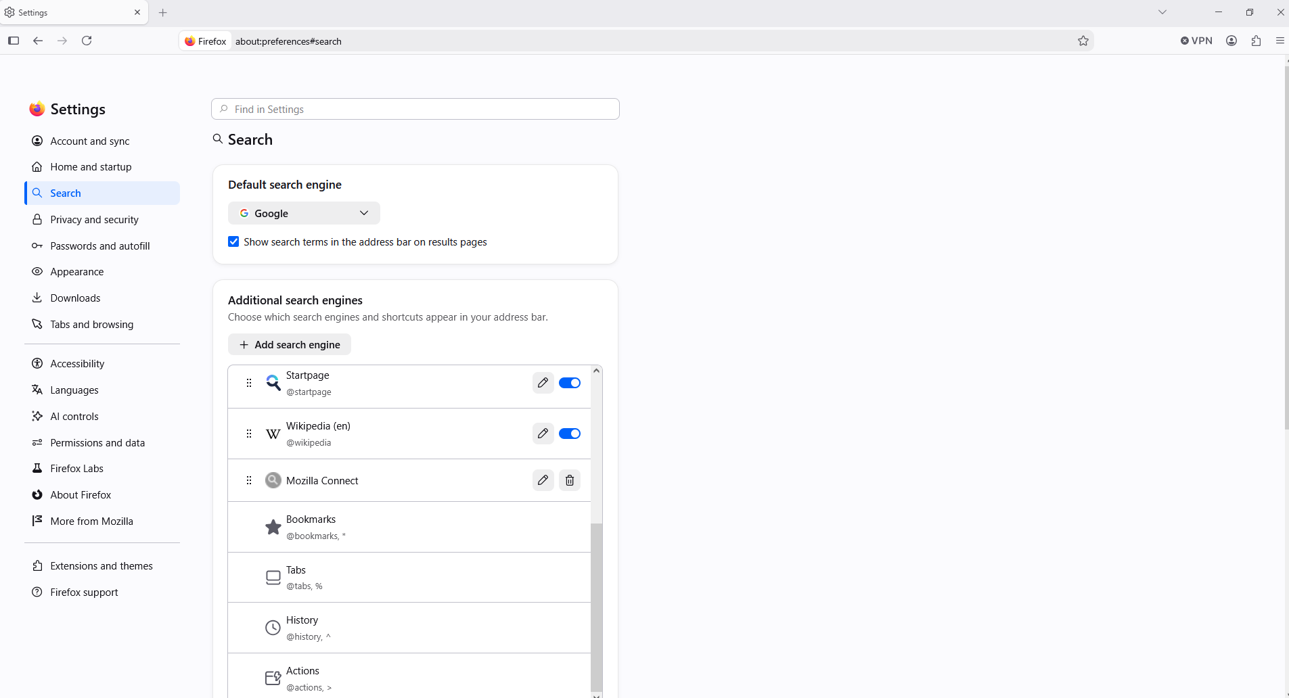The height and width of the screenshot is (698, 1289).
Task: Edit the Startpage search engine
Action: 543,383
